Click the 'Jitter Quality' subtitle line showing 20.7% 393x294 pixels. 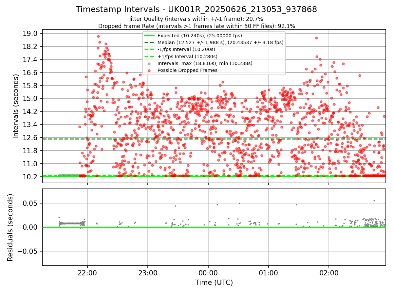point(196,19)
